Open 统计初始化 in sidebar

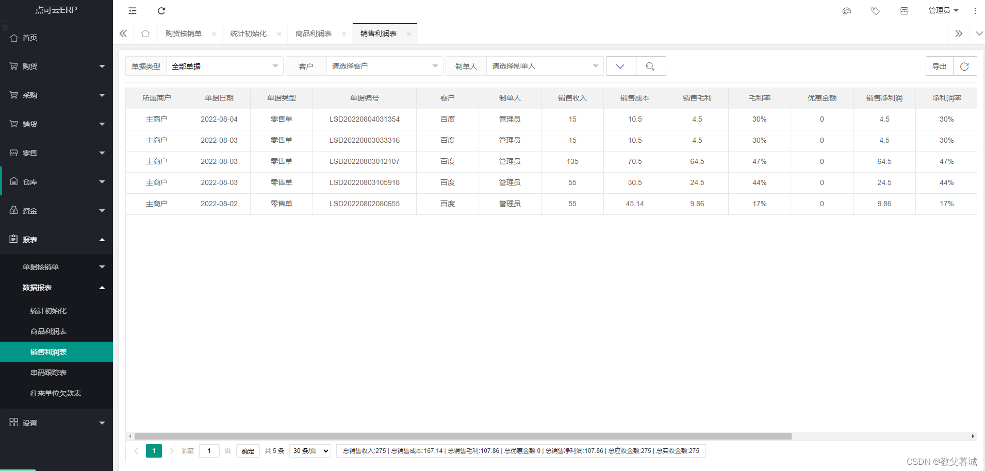coord(56,311)
